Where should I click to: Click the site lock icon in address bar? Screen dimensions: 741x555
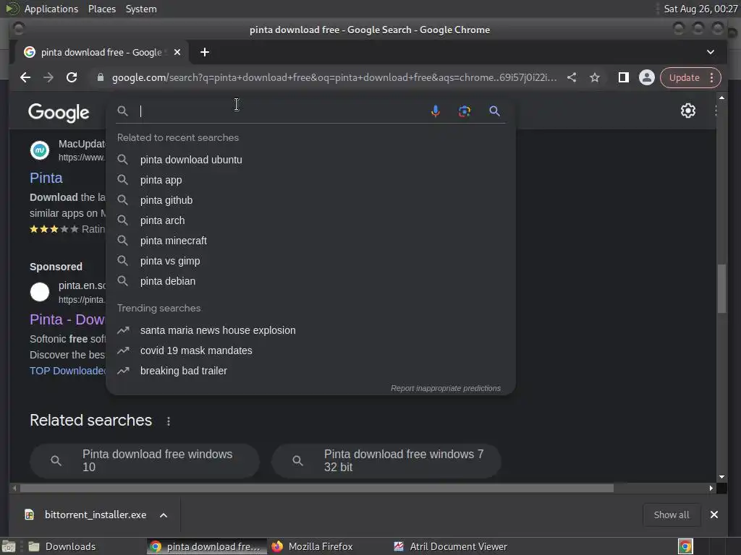(x=100, y=77)
